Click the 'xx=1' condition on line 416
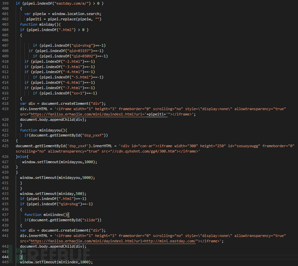This screenshot has width=298, height=266. point(65,93)
